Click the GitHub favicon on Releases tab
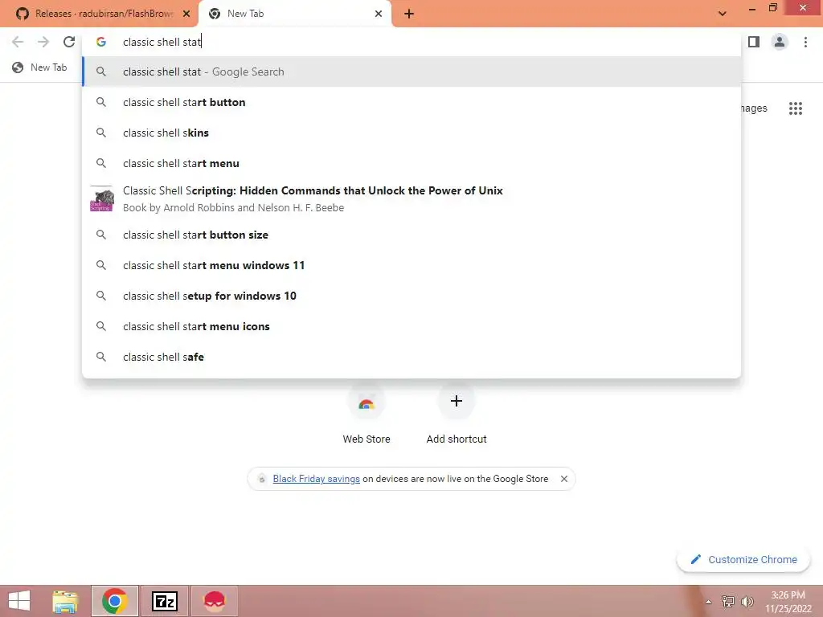823x617 pixels. pyautogui.click(x=22, y=14)
